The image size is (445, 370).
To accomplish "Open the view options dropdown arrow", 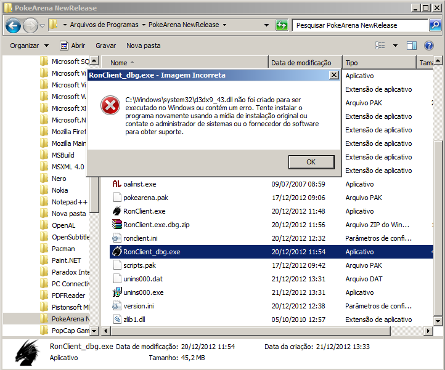I will (395, 46).
